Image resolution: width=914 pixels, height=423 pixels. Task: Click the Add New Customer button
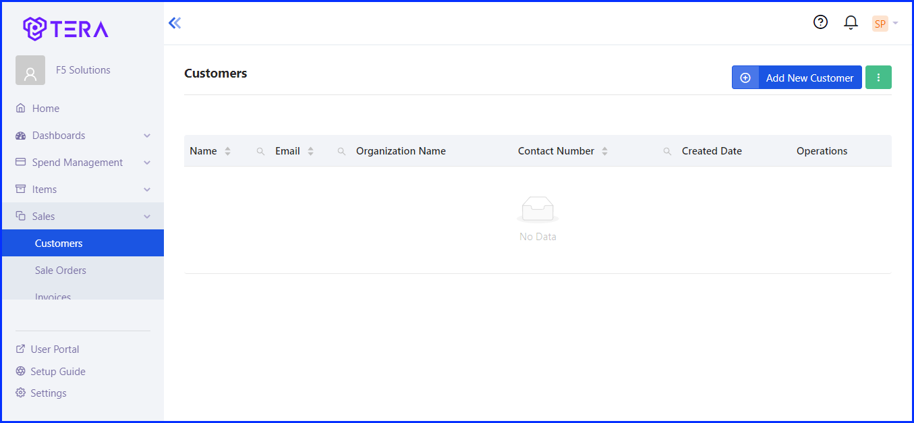click(797, 78)
